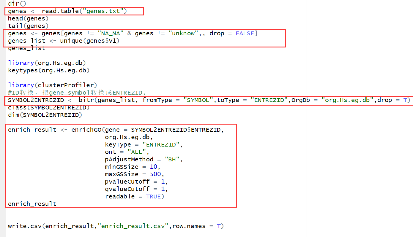The image size is (413, 237).
Task: Click the write.csv(enrich_result...) line
Action: pyautogui.click(x=116, y=226)
